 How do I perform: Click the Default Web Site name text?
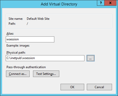tap(38, 19)
